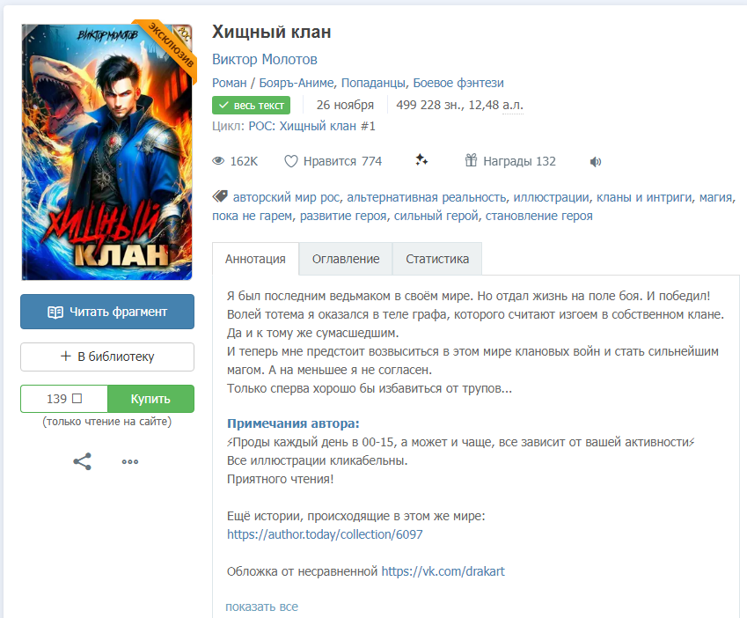
Task: Click the green Купить button
Action: (150, 399)
